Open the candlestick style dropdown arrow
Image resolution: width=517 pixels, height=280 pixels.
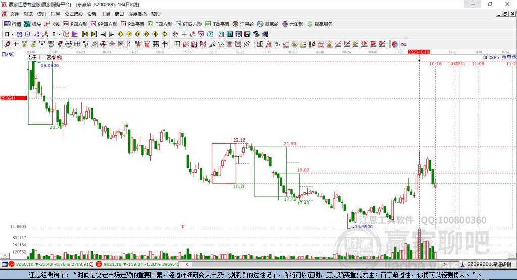point(59,34)
